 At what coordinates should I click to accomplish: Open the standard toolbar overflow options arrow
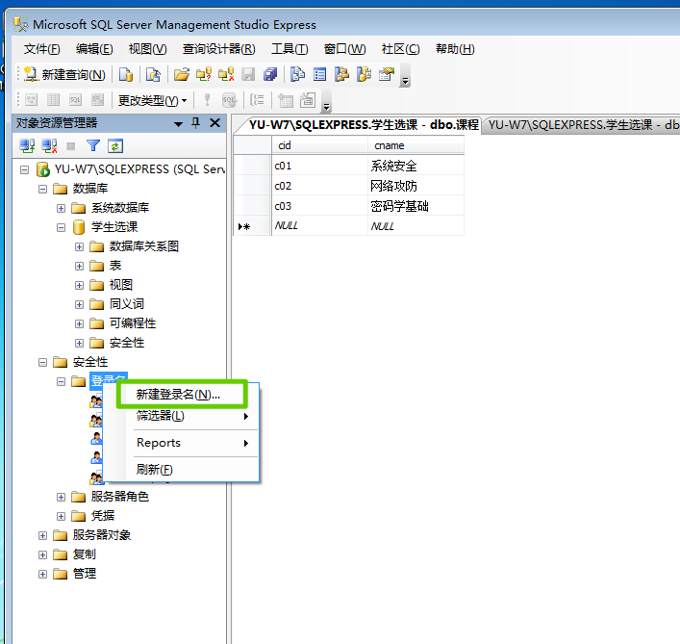click(405, 81)
